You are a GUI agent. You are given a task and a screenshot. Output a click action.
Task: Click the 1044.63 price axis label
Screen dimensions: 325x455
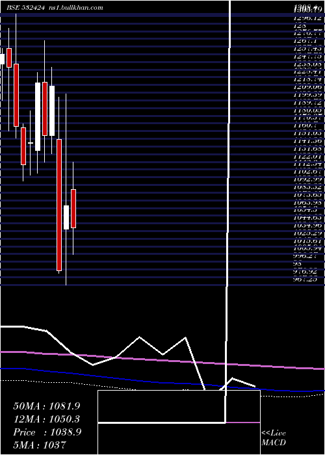tap(307, 218)
